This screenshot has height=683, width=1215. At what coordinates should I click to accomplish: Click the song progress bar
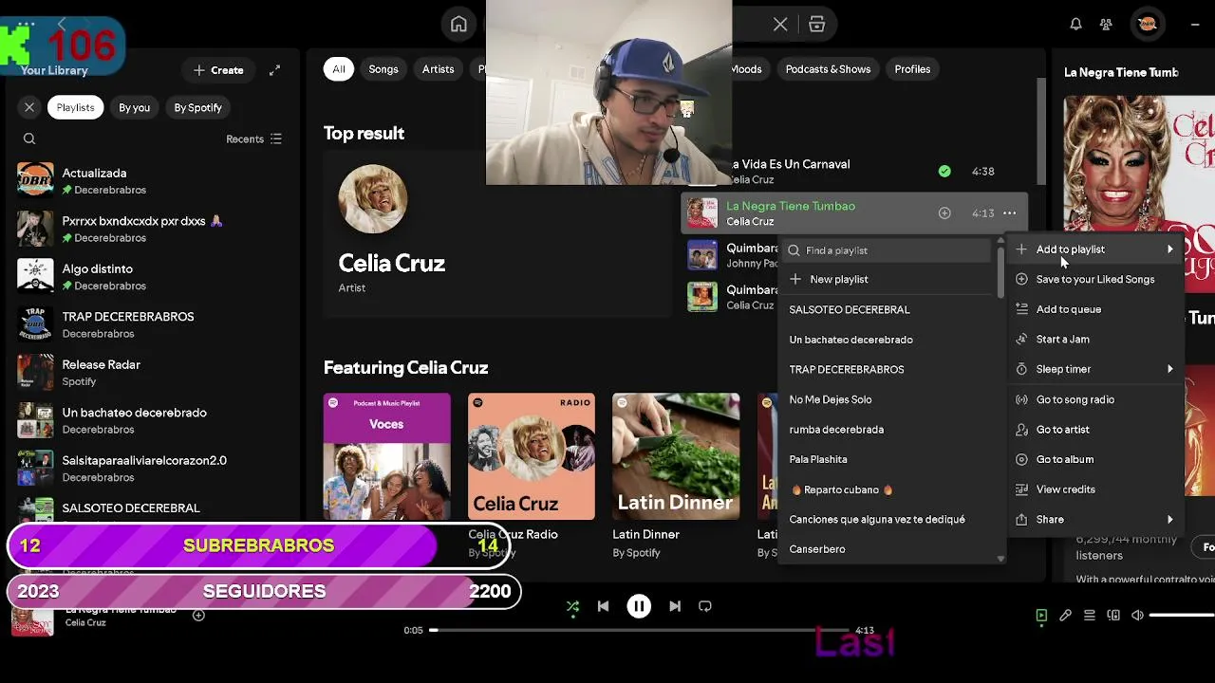[640, 630]
